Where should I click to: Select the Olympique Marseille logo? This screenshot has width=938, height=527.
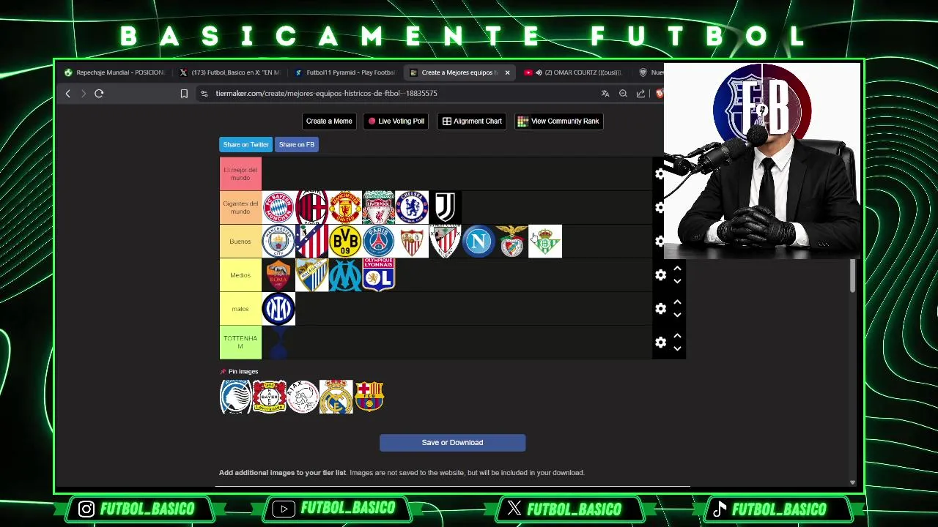[x=345, y=275]
